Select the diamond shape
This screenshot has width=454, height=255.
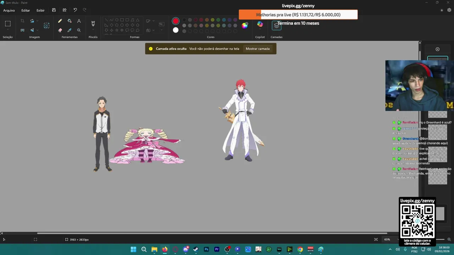click(x=111, y=25)
